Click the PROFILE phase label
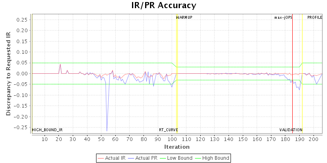Viewport: 327px width, 163px height. (x=315, y=18)
